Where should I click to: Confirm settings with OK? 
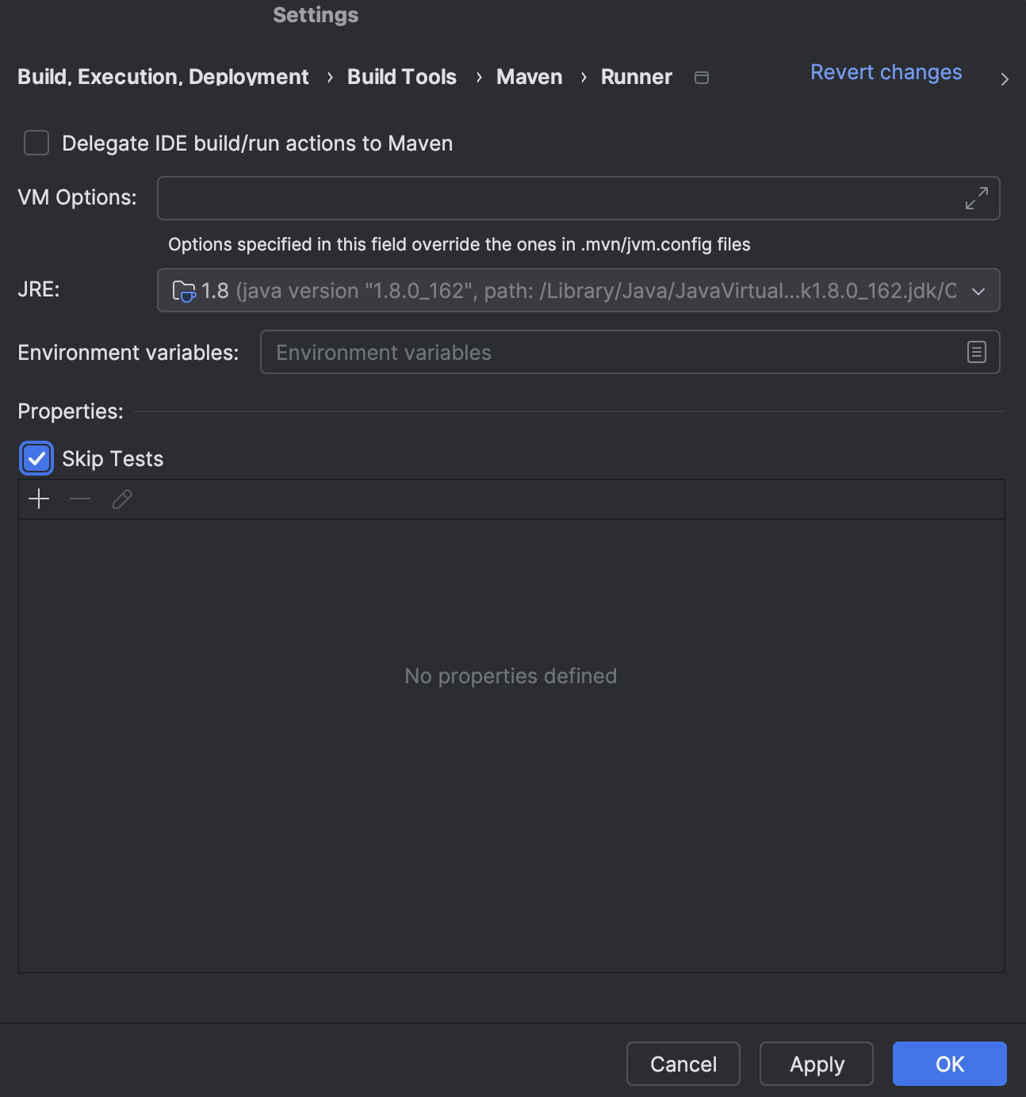click(948, 1064)
